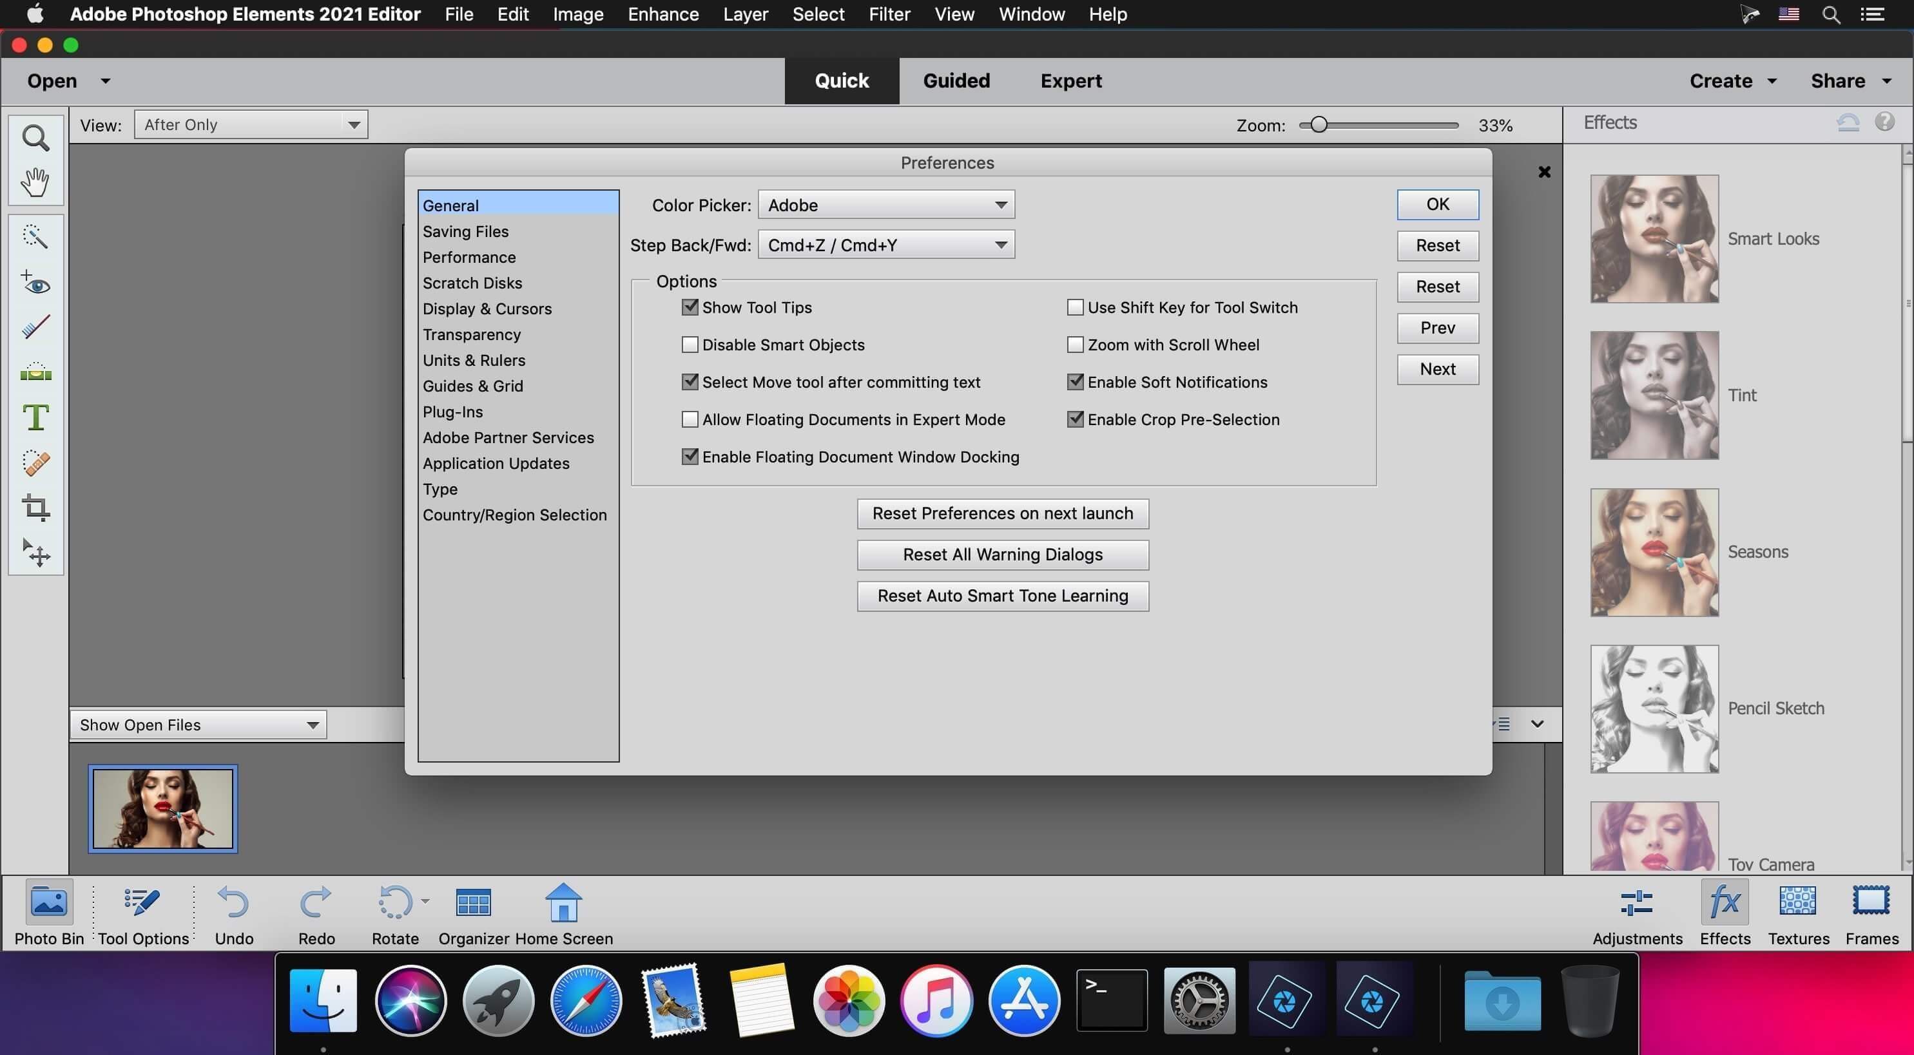Image resolution: width=1914 pixels, height=1055 pixels.
Task: Click Reset All Warning Dialogs button
Action: (1002, 555)
